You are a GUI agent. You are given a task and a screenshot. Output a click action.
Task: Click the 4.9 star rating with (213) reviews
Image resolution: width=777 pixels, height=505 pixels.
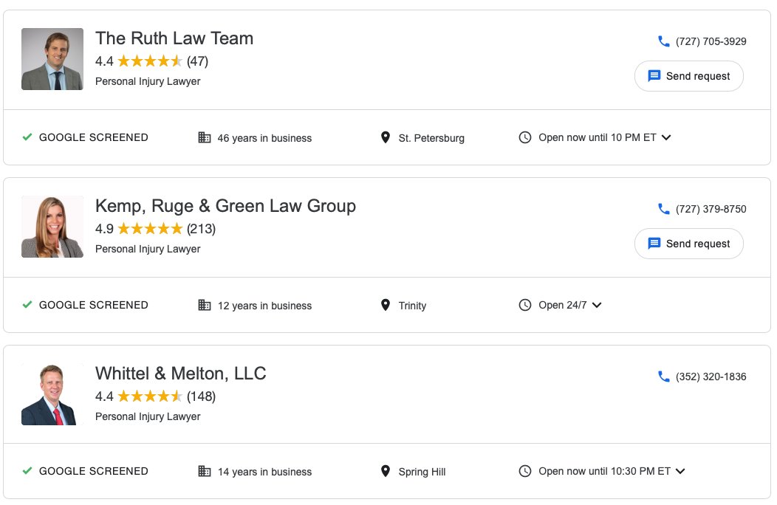point(156,228)
